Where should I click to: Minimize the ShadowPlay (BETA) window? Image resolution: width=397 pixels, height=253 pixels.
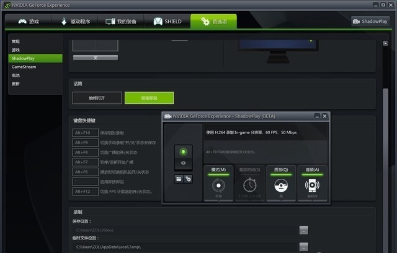317,116
